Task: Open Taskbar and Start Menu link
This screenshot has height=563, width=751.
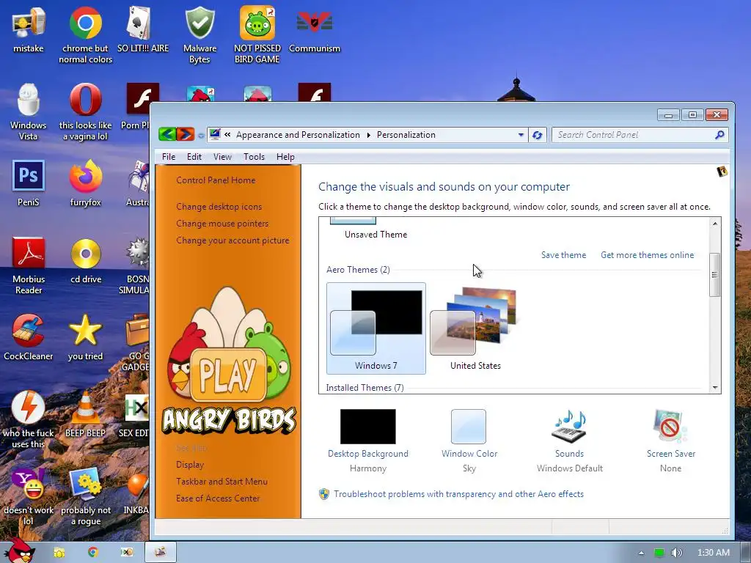Action: tap(221, 482)
